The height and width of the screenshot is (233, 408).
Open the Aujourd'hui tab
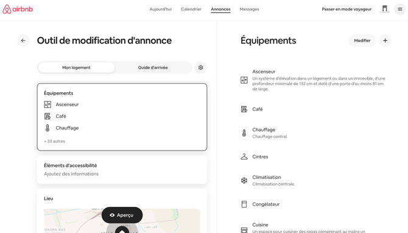(161, 9)
